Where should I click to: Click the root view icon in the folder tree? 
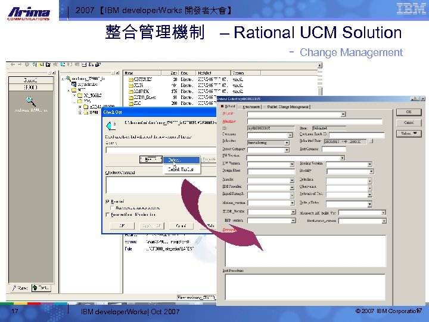coord(69,79)
